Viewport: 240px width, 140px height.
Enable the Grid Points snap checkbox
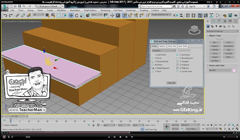click(x=156, y=55)
